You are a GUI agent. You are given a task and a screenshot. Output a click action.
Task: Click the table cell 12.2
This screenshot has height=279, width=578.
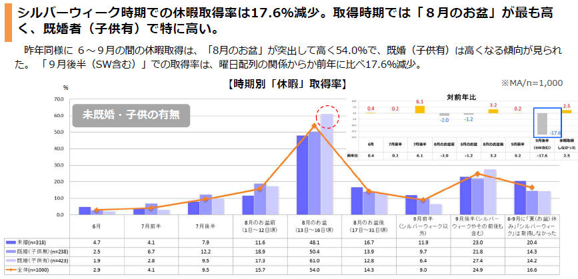coord(206,252)
